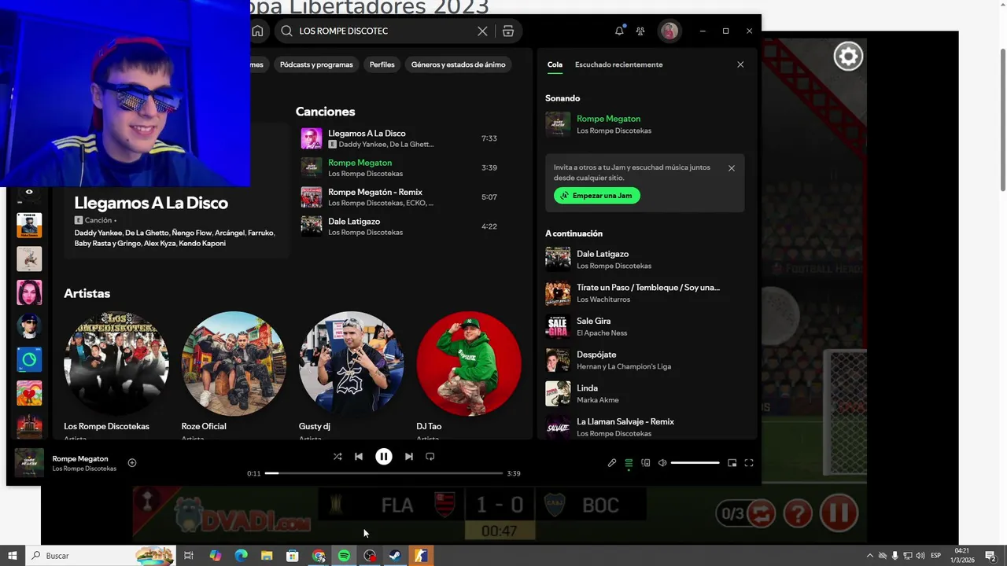This screenshot has height=566, width=1007.
Task: Open the DJ Tao artist card
Action: (x=469, y=373)
